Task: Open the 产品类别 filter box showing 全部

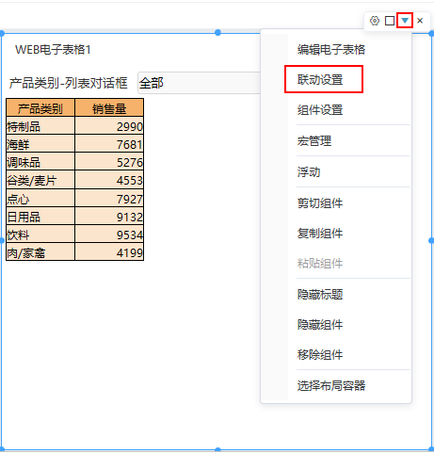Action: [x=200, y=83]
